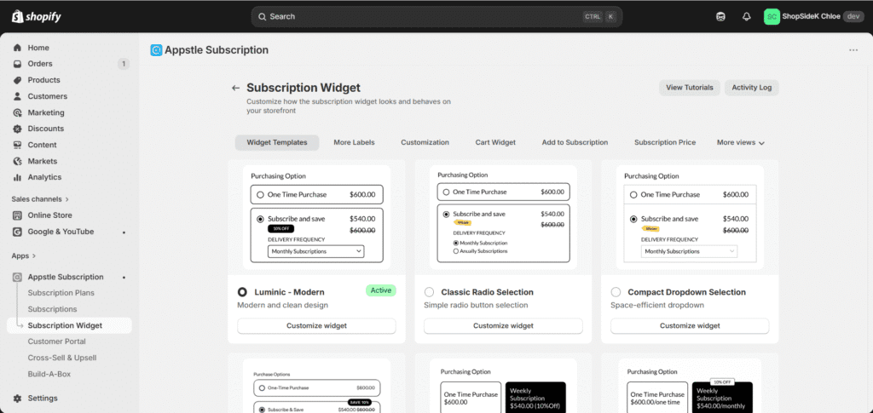The height and width of the screenshot is (413, 873).
Task: Click the Shopify logo
Action: click(36, 17)
